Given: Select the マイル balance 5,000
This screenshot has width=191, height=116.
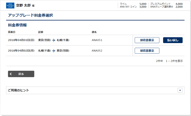Looking at the screenshot, I should 142,4.
